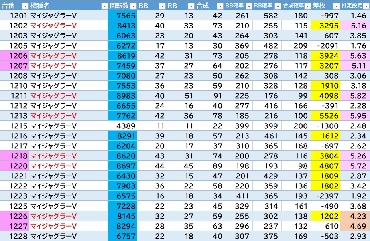
Task: Select the red マイジャグラーV name in row 1220
Action: [53, 166]
